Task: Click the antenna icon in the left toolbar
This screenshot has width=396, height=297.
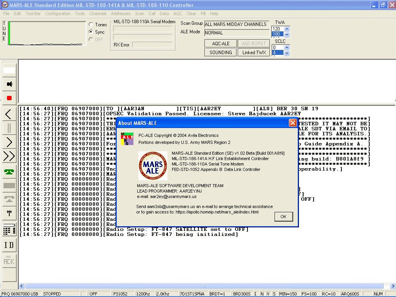Action: [x=9, y=213]
